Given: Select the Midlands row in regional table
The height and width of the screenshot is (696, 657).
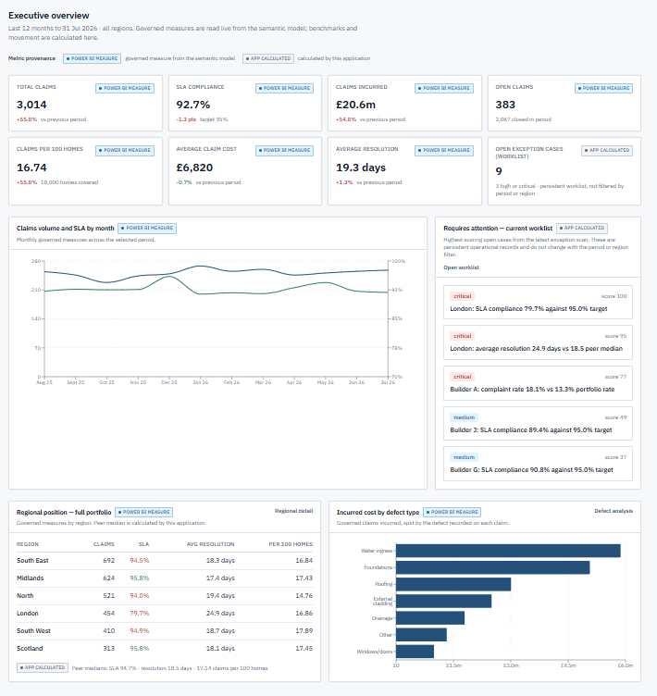Looking at the screenshot, I should pos(165,578).
